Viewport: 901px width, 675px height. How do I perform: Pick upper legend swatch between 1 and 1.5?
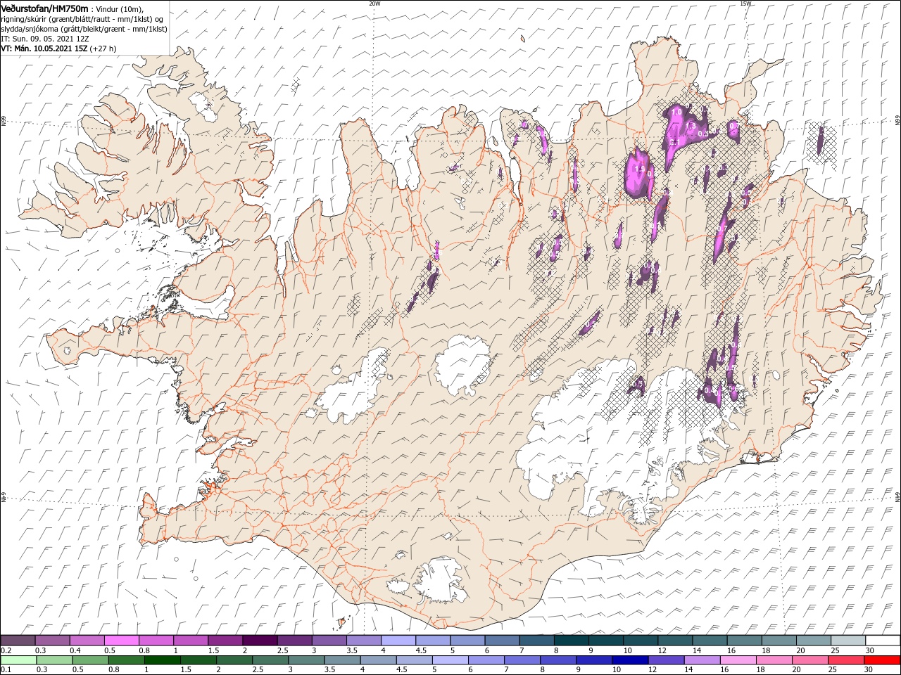(x=191, y=641)
